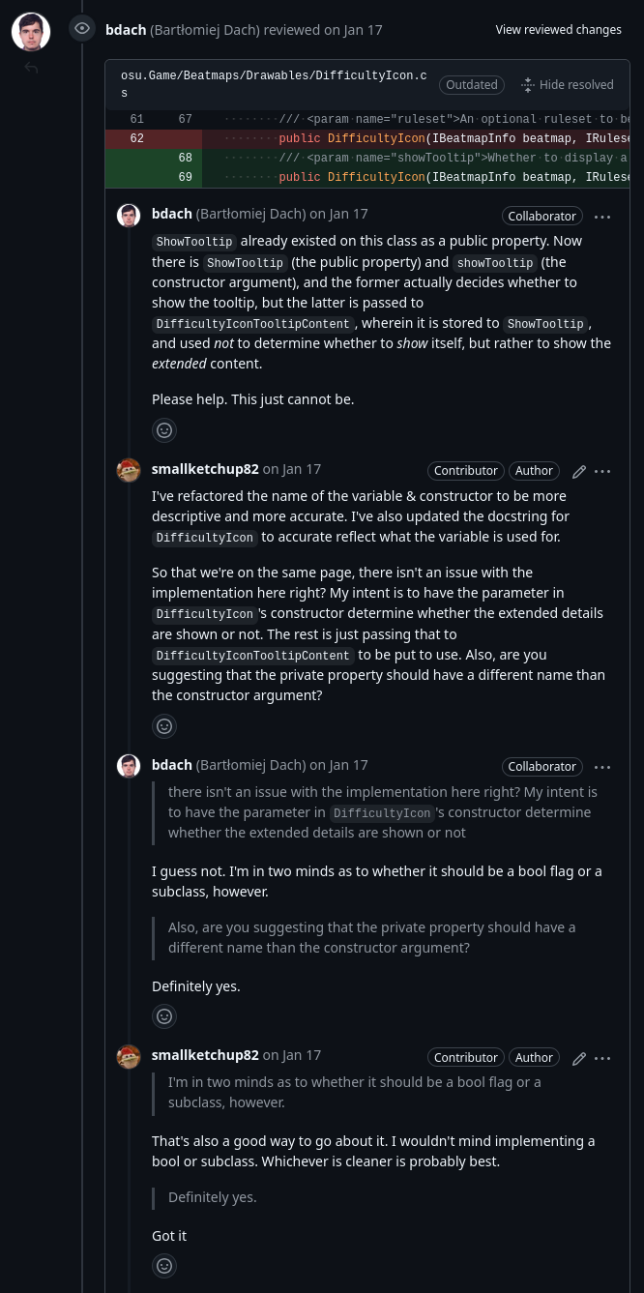Click smallketchup82's username on first reply

click(x=205, y=469)
